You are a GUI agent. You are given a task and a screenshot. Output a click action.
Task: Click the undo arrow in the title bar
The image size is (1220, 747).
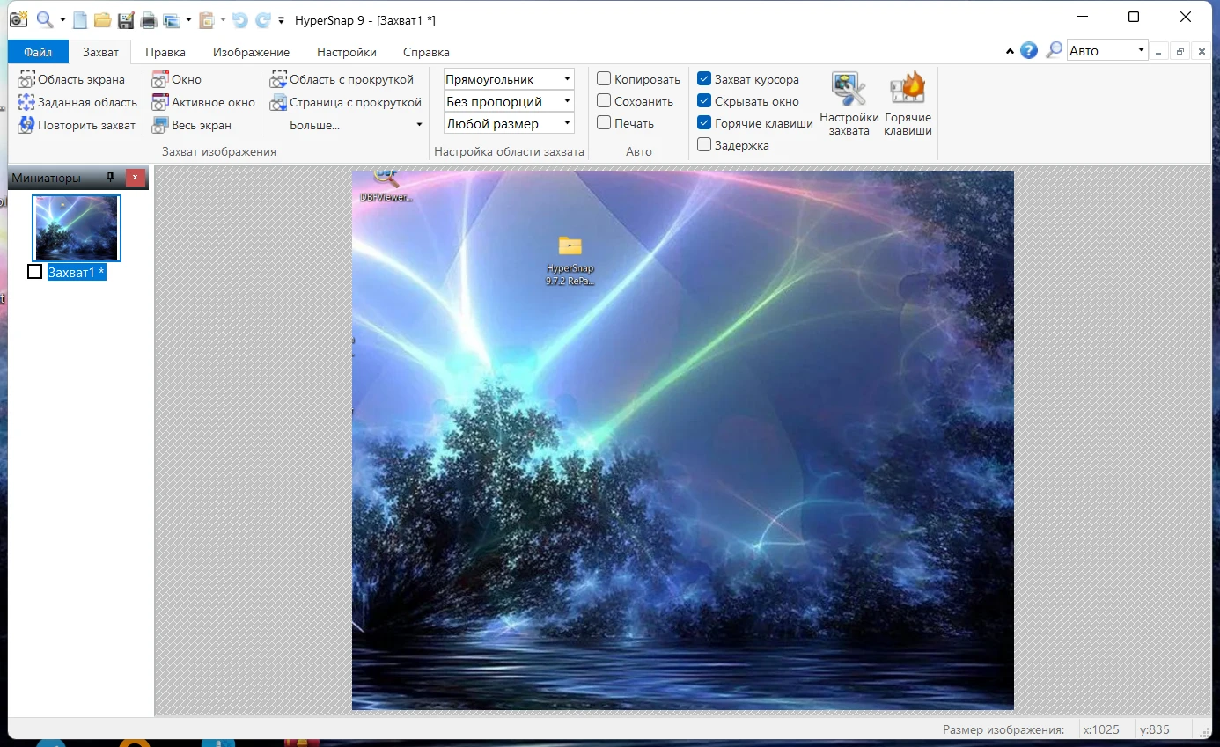pos(239,19)
